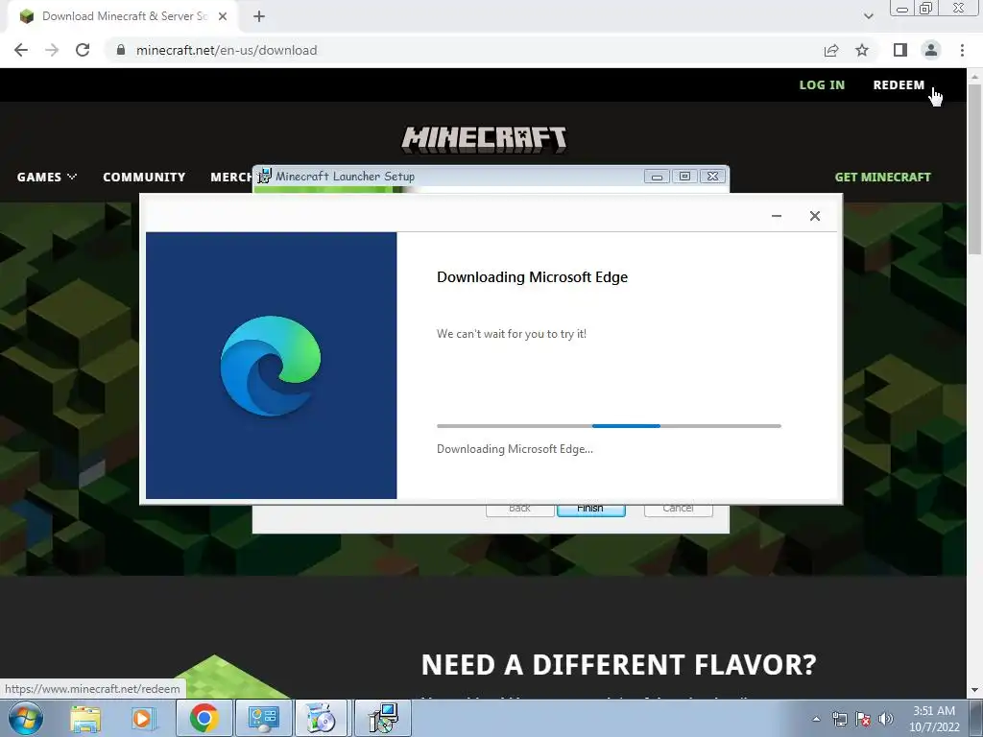Expand the GAMES menu
Viewport: 983px width, 737px height.
46,177
